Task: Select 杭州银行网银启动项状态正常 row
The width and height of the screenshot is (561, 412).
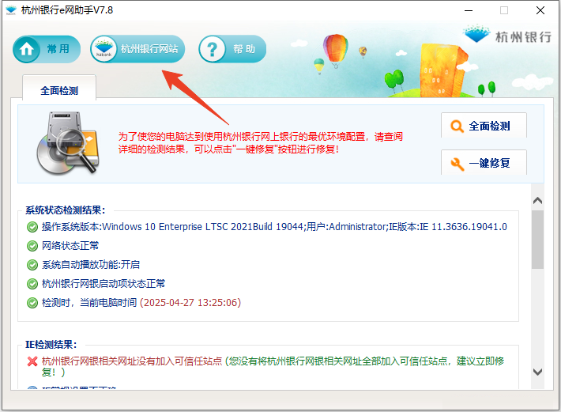Action: [104, 284]
